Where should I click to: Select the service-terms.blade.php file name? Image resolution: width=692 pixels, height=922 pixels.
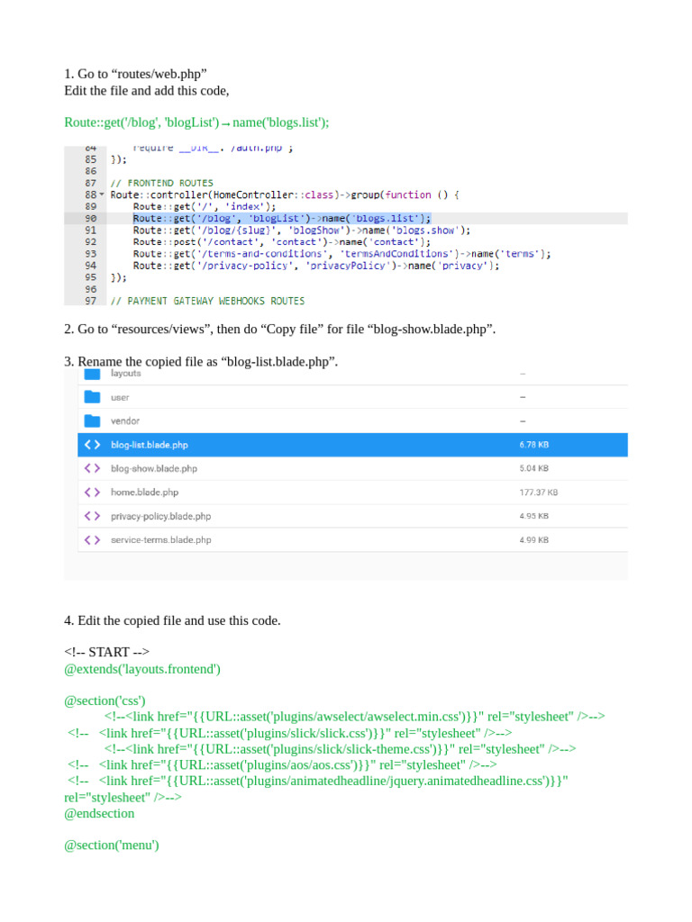[160, 540]
